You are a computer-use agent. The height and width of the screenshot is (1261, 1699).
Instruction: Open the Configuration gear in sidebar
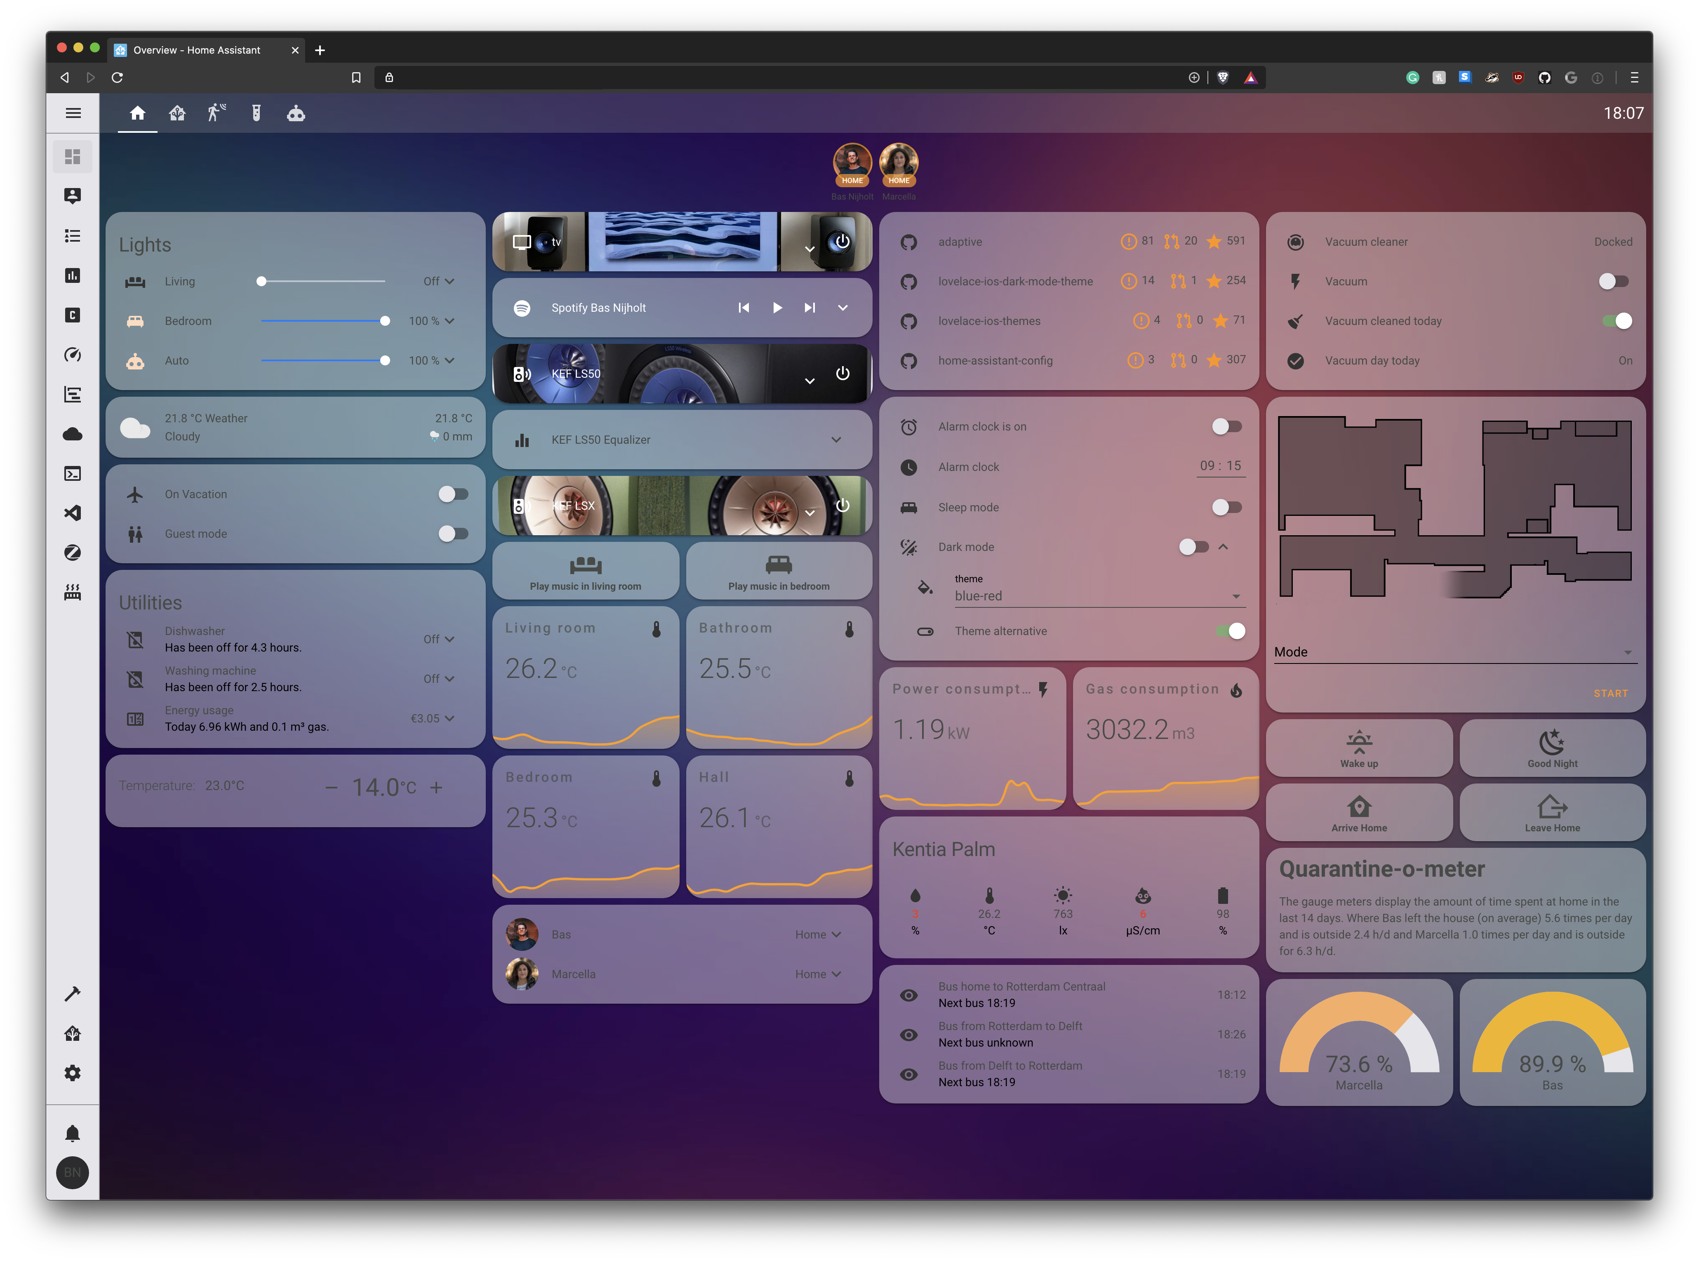click(73, 1073)
